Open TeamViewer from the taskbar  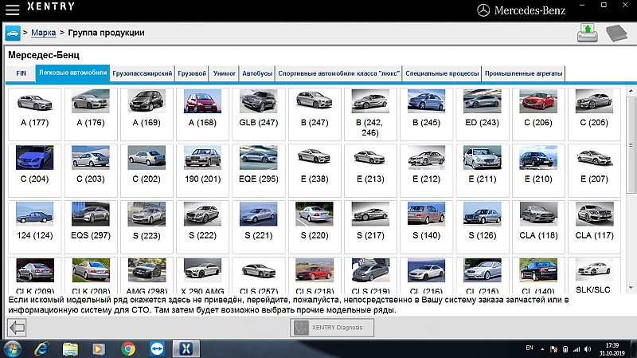point(157,349)
